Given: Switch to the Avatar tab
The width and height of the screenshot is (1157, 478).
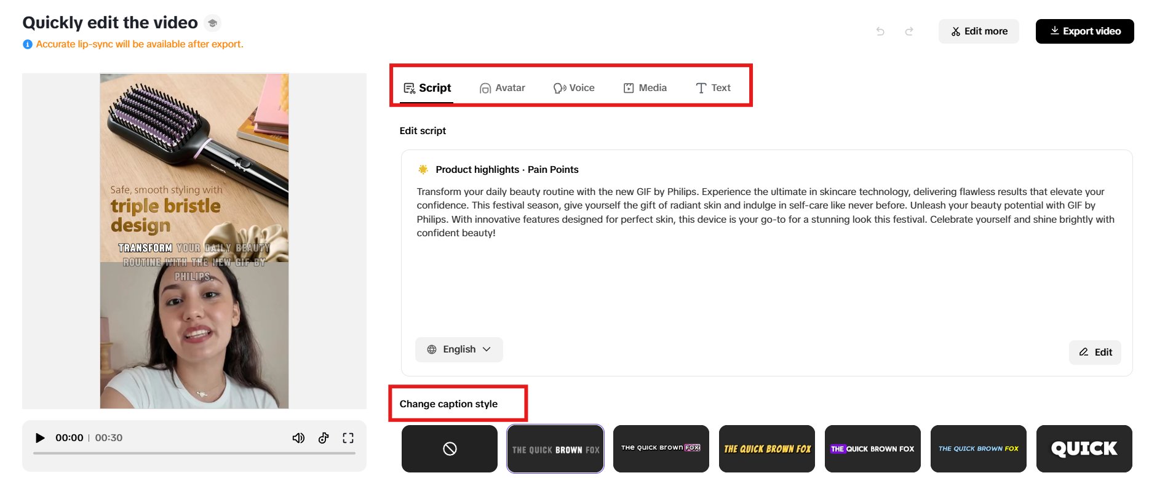Looking at the screenshot, I should pos(503,88).
